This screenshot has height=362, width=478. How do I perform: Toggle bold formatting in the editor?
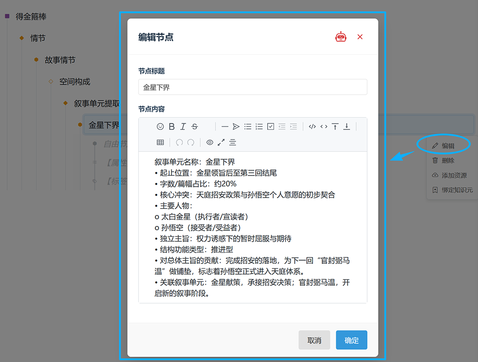[172, 127]
